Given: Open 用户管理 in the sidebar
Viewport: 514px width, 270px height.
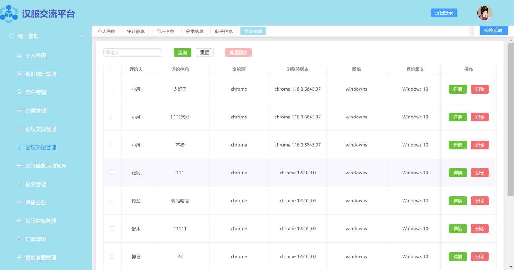Looking at the screenshot, I should point(46,93).
